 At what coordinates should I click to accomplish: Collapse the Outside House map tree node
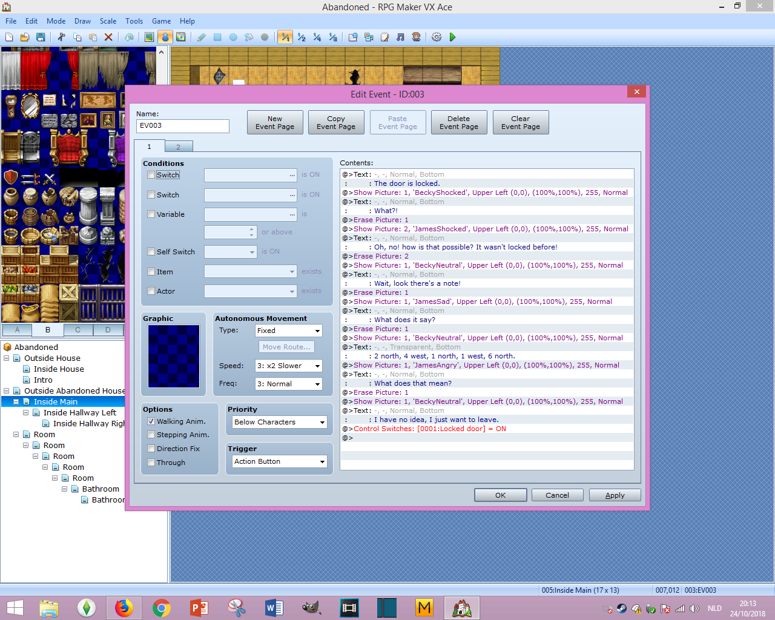point(7,358)
